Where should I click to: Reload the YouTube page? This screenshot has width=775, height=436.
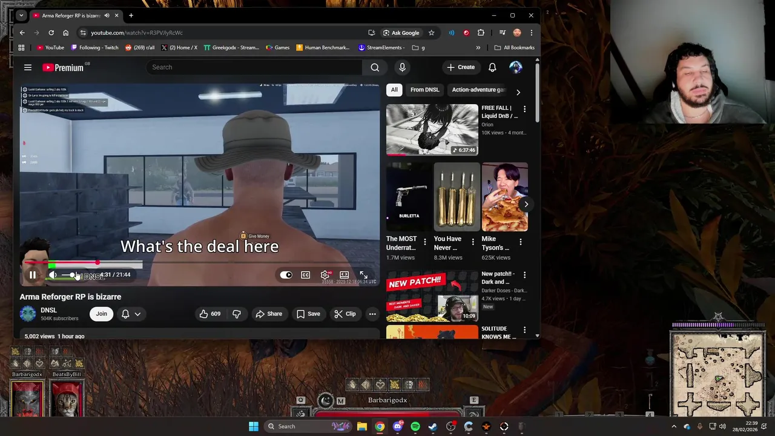pyautogui.click(x=51, y=33)
